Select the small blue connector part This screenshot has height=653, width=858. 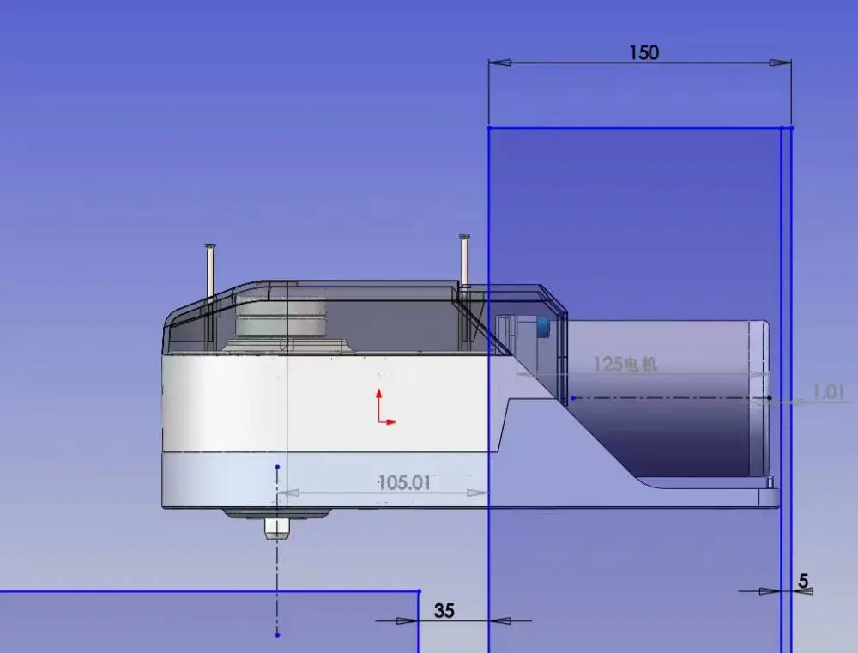pos(543,327)
